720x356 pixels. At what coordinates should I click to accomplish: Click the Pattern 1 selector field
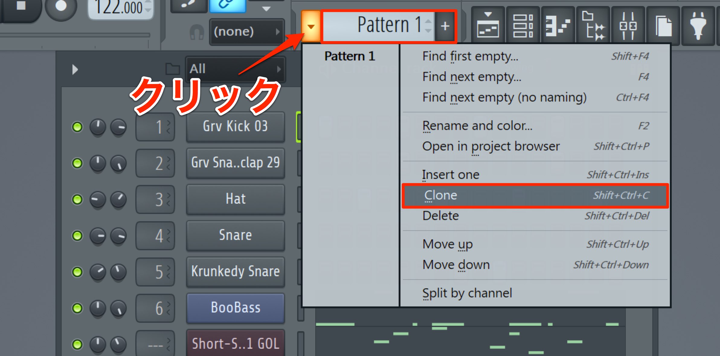click(x=378, y=26)
